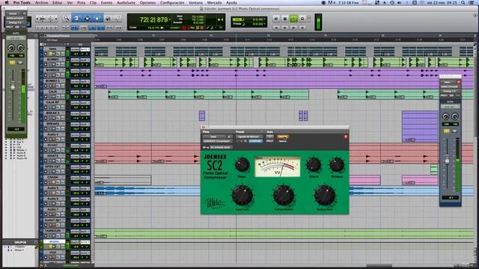This screenshot has width=479, height=269.
Task: Click left pan knob on right mixer strip
Action: (x=445, y=117)
